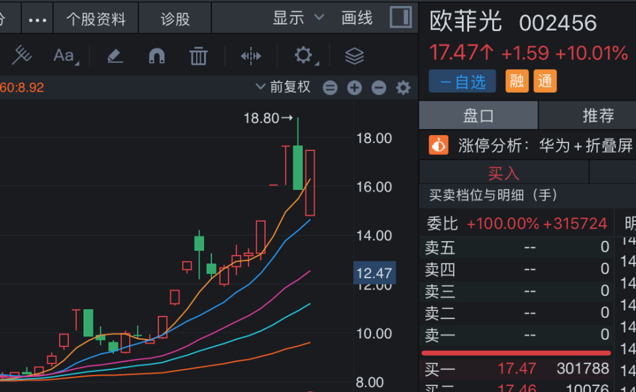This screenshot has height=392, width=636.
Task: Expand the more options ellipsis menu
Action: click(x=36, y=18)
